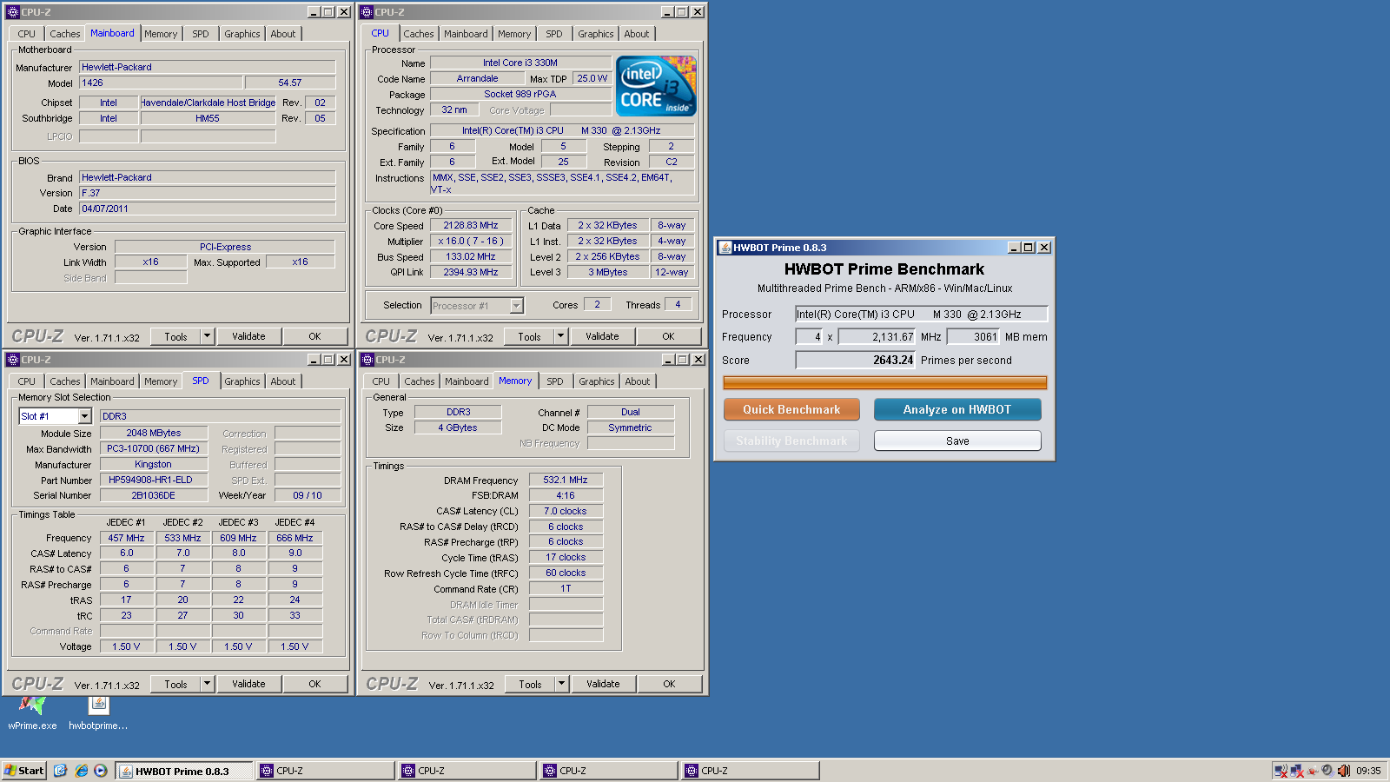Open the Slot #1 memory slot dropdown
Viewport: 1390px width, 782px height.
84,416
